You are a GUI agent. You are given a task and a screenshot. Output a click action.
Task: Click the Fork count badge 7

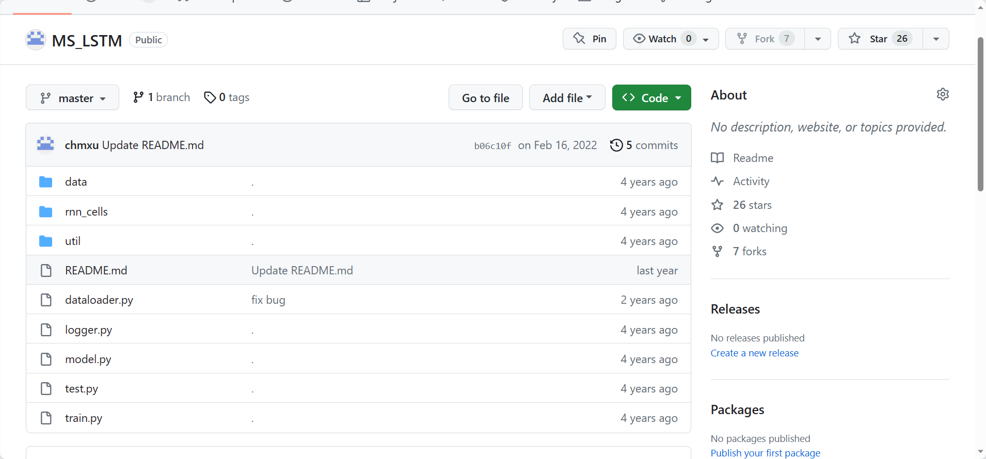[786, 39]
